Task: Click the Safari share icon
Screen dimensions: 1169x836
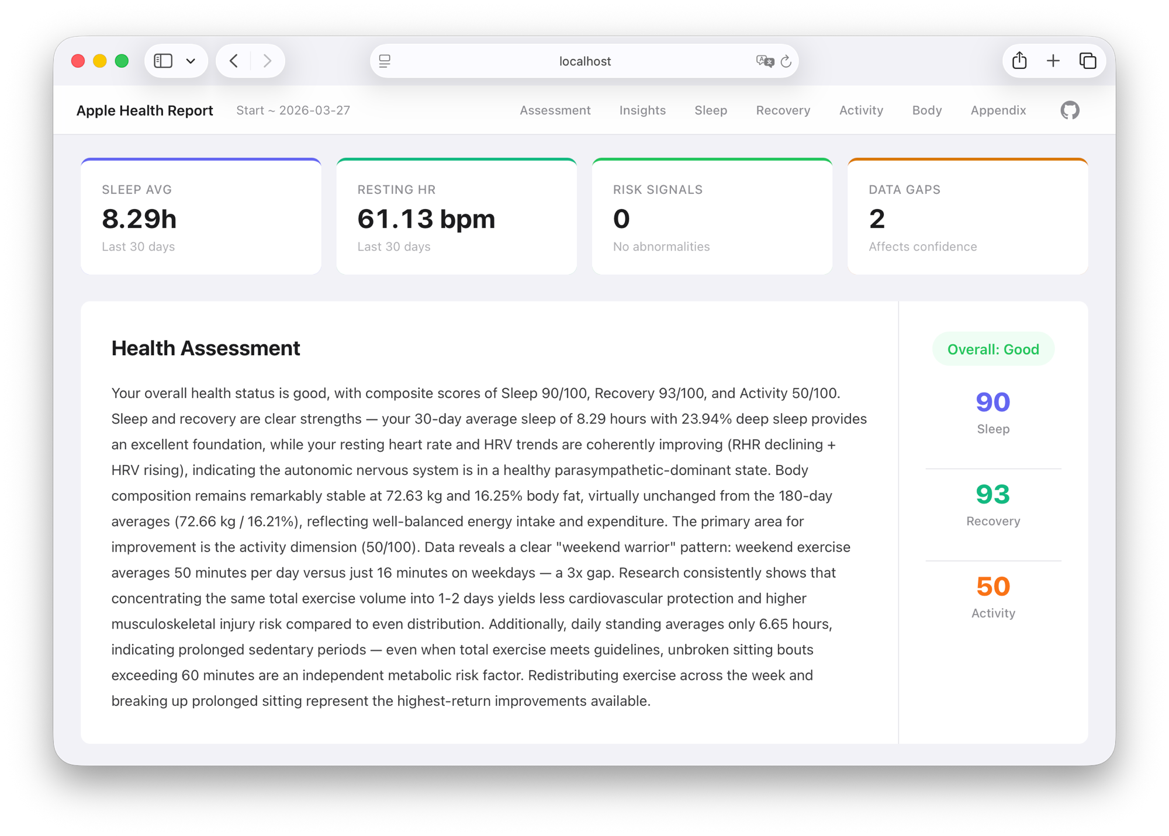Action: coord(1019,60)
